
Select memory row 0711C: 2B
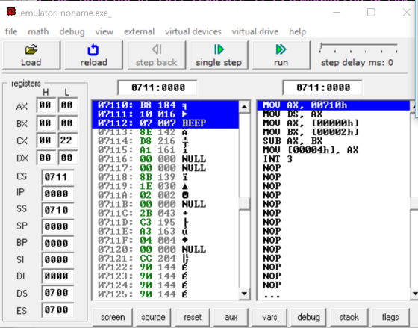coord(165,213)
